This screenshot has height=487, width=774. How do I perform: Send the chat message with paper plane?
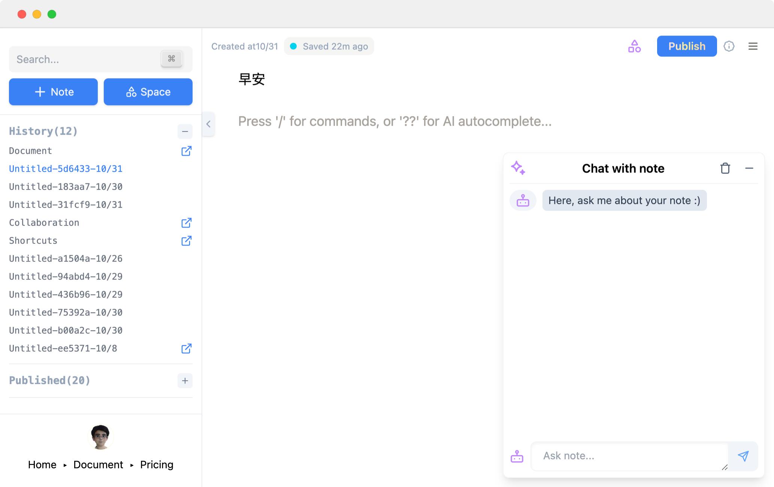point(743,456)
